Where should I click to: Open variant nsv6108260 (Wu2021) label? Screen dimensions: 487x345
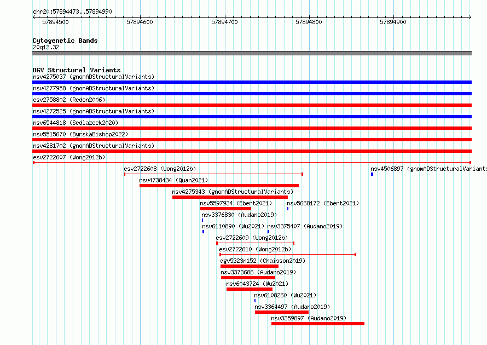[x=285, y=295]
